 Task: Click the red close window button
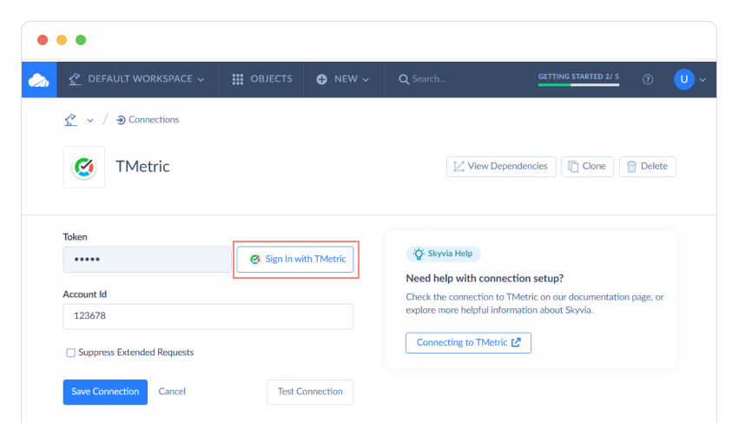pyautogui.click(x=43, y=40)
